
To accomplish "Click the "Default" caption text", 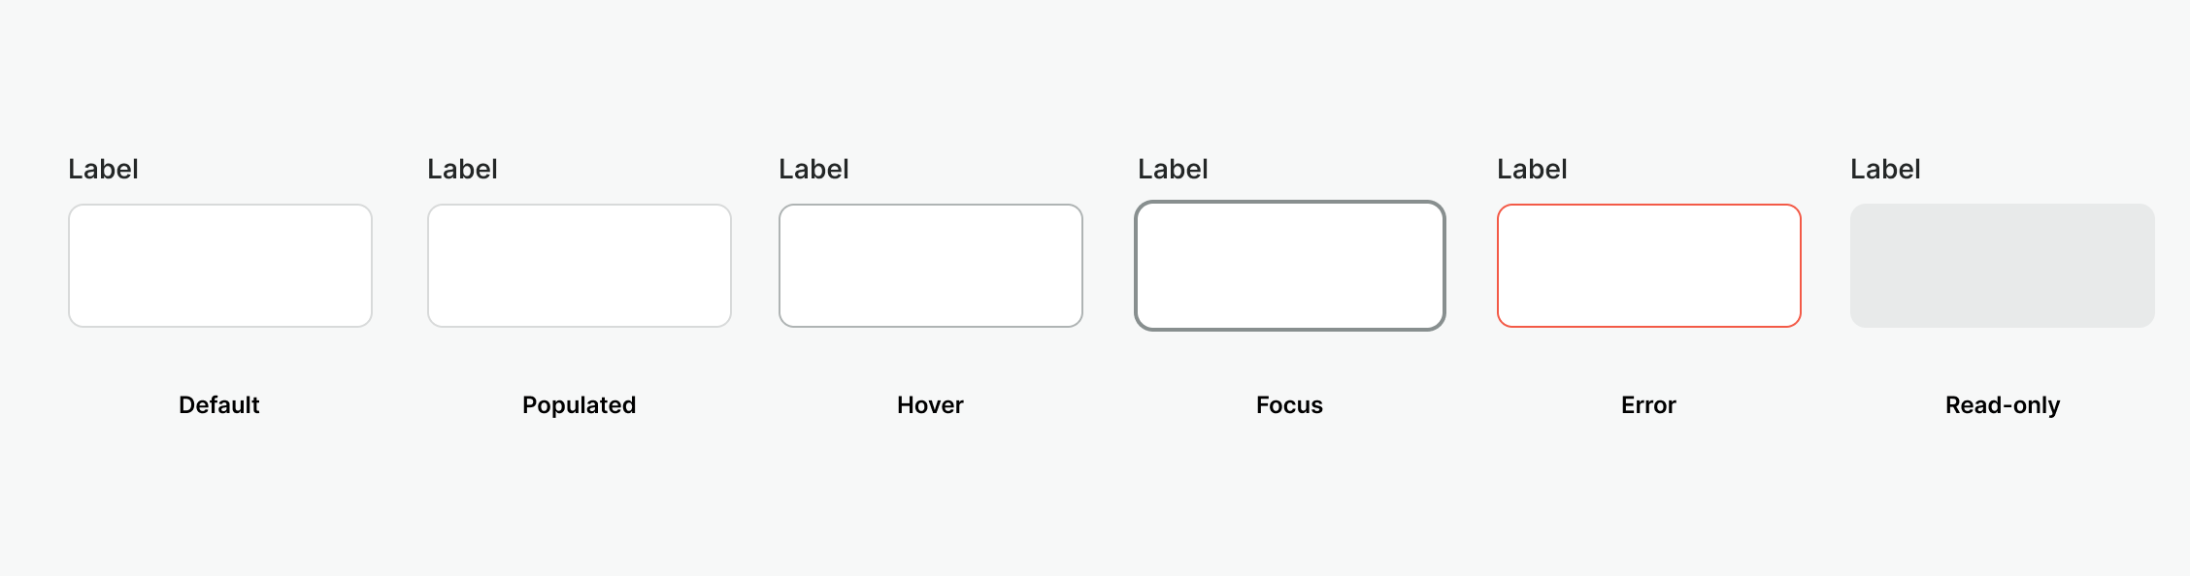I will point(219,405).
